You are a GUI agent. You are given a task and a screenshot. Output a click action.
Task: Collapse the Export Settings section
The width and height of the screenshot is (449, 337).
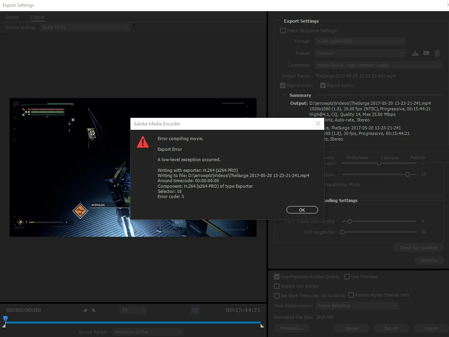(278, 21)
